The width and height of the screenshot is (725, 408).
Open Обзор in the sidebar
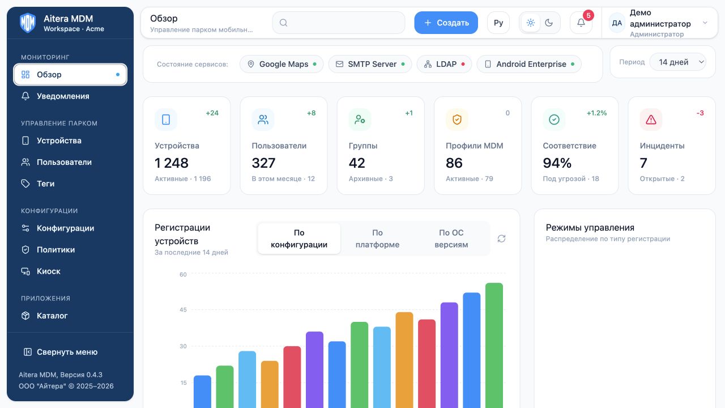coord(70,74)
